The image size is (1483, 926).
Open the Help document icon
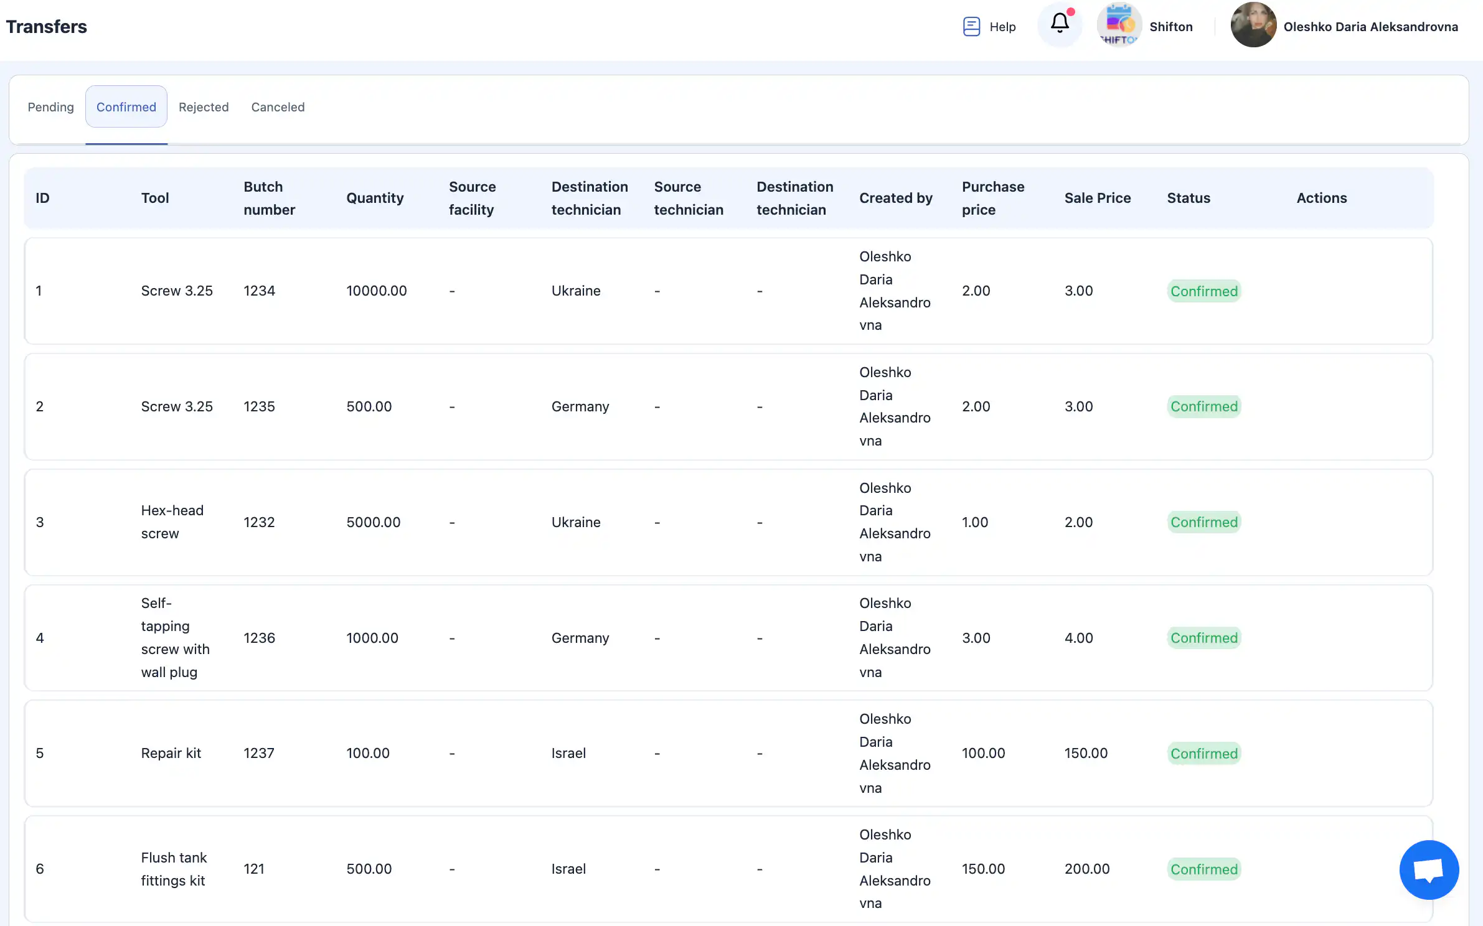tap(971, 27)
